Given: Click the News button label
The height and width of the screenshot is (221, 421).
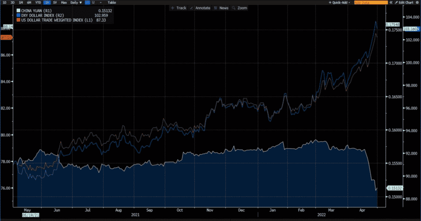Looking at the screenshot, I should coord(224,8).
